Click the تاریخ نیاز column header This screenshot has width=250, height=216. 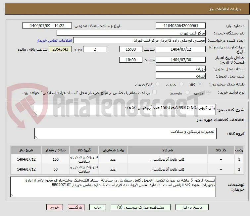pyautogui.click(x=26, y=150)
